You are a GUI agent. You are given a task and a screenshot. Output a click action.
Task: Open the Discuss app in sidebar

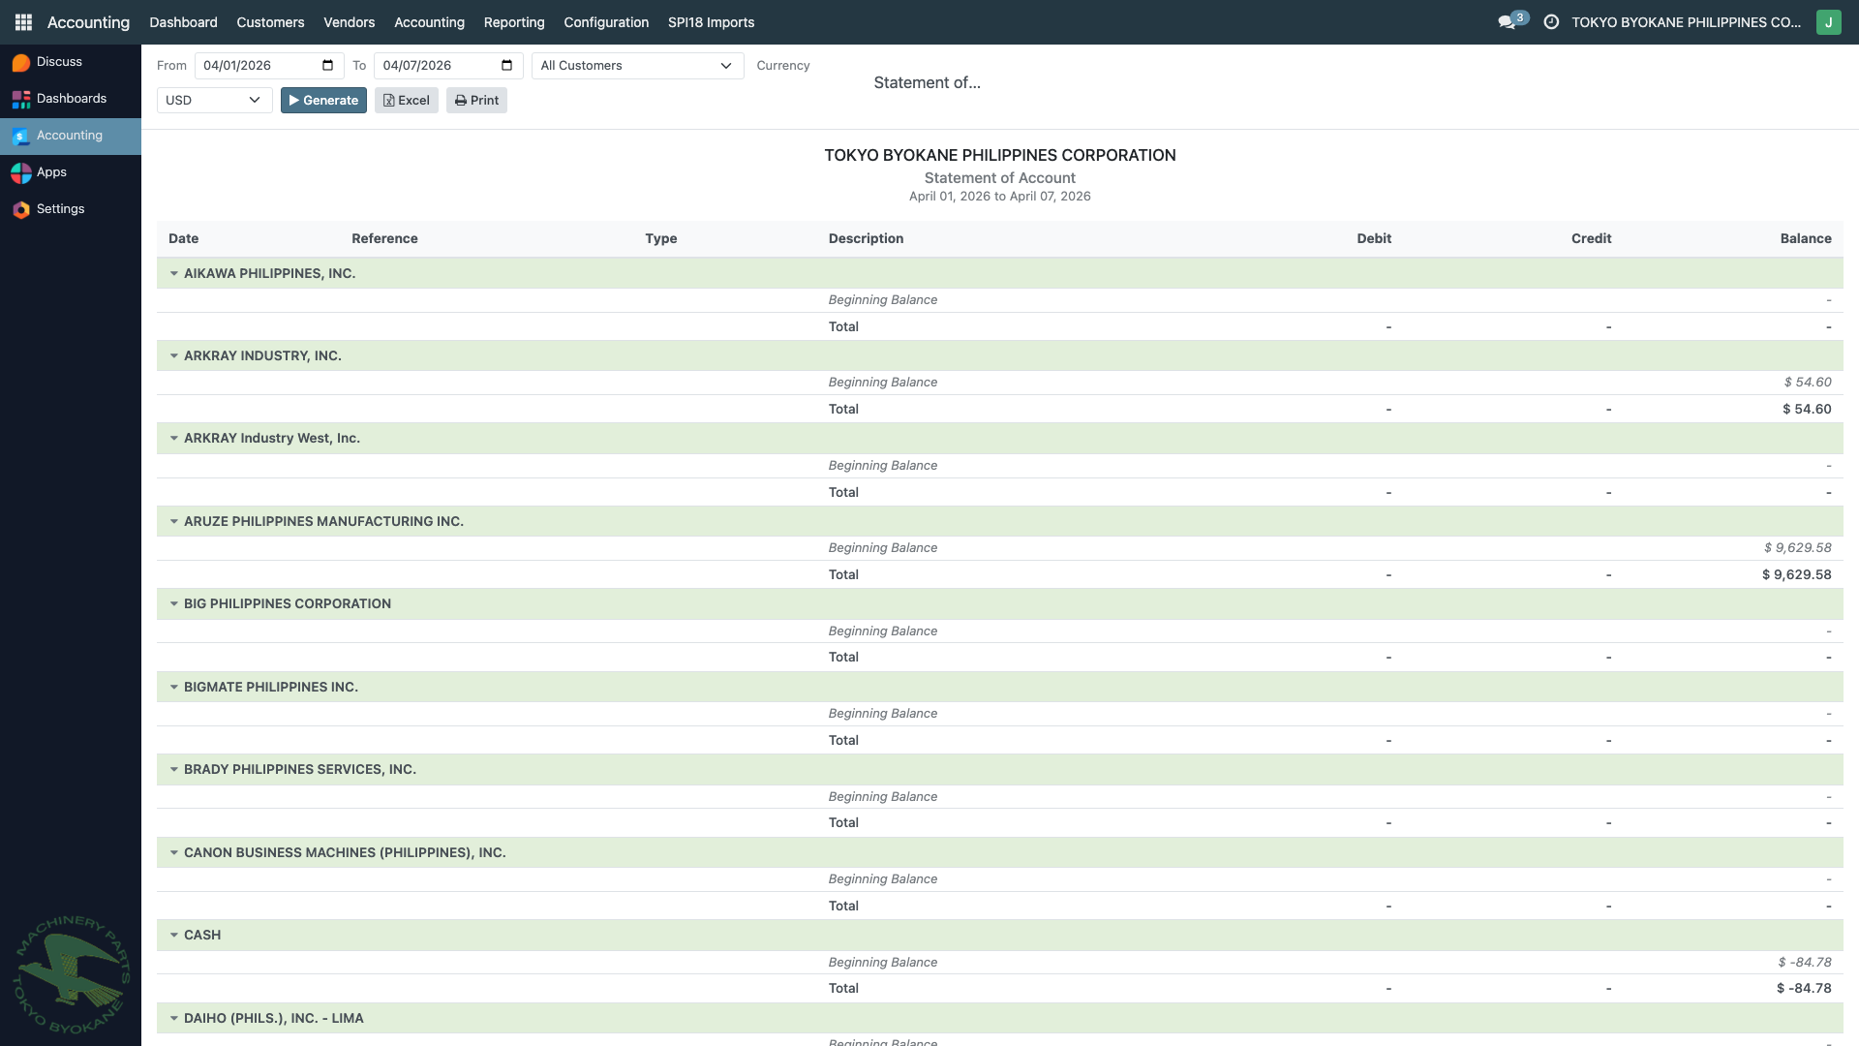tap(58, 62)
